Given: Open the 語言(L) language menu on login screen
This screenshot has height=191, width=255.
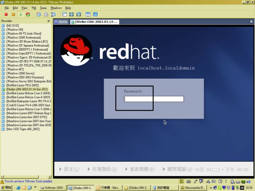Looking at the screenshot, I should pyautogui.click(x=69, y=169).
